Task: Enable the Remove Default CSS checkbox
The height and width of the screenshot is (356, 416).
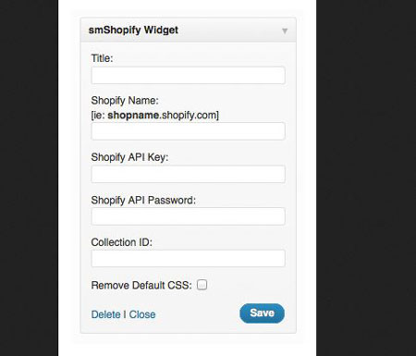Action: (x=202, y=285)
